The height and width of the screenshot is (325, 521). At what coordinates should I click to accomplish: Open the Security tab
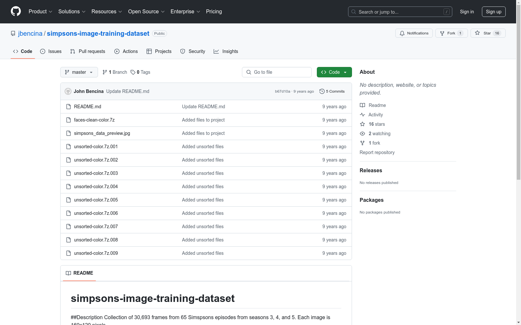click(193, 51)
